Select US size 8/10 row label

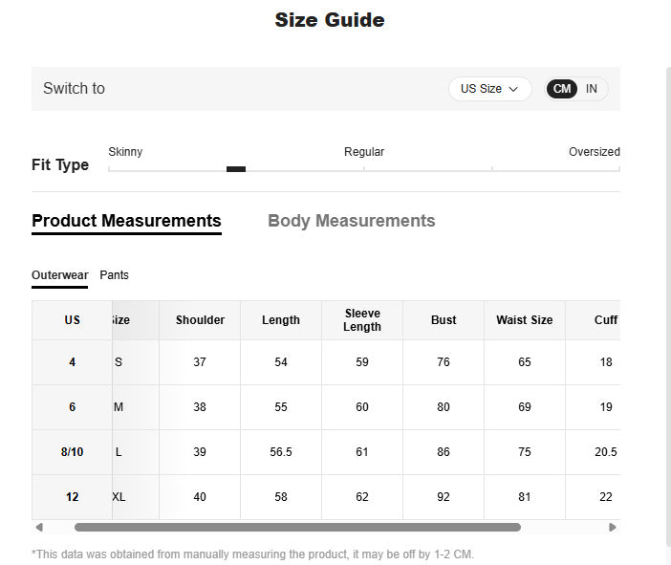click(x=72, y=452)
